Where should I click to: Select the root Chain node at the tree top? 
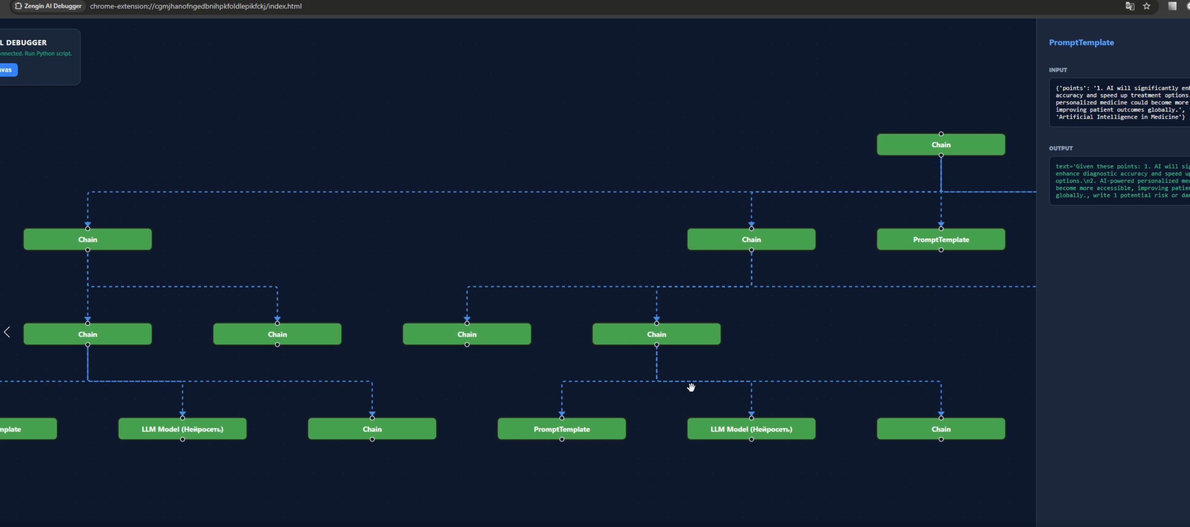click(941, 144)
